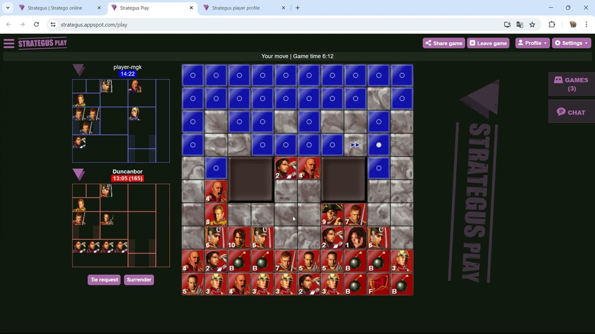Open Chrome three-dot menu
Screen dimensions: 595x334
(x=587, y=25)
